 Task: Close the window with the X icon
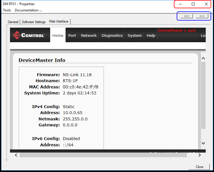206,4
